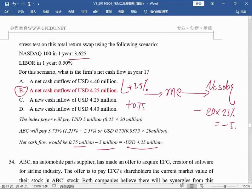Click the 150% zoom level
Screen dimensions: 252x189
coord(246,186)
